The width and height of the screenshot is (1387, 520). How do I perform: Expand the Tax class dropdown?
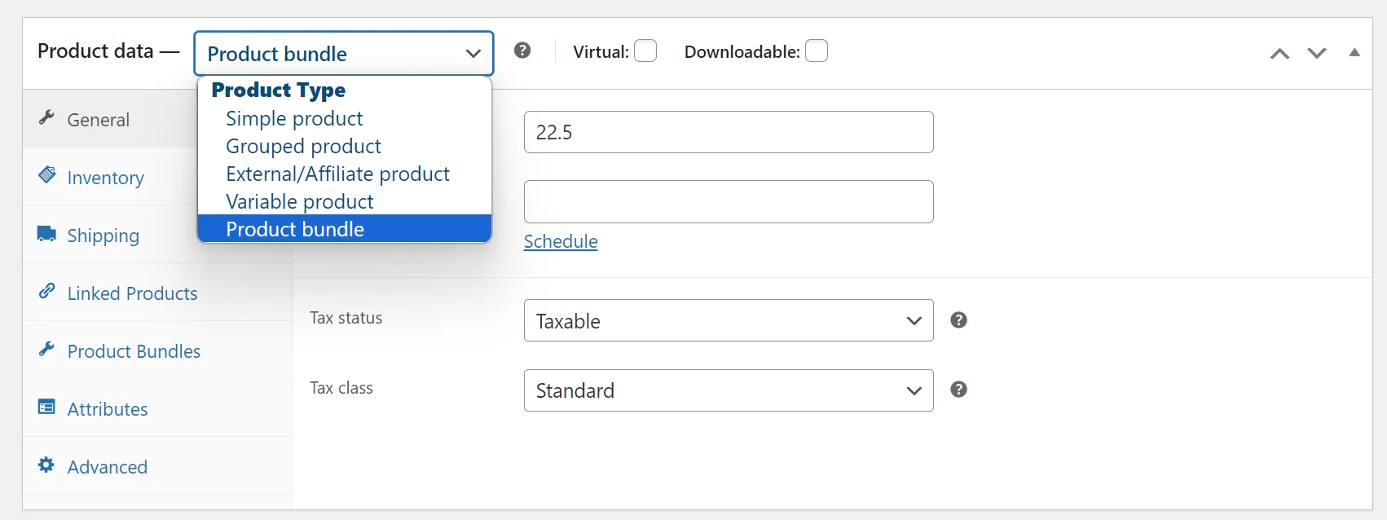click(728, 390)
